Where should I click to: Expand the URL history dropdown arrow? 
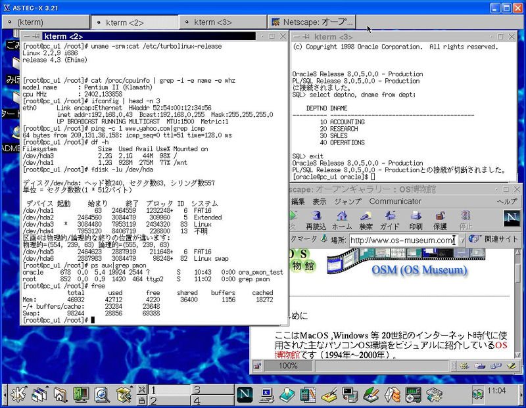(x=462, y=240)
